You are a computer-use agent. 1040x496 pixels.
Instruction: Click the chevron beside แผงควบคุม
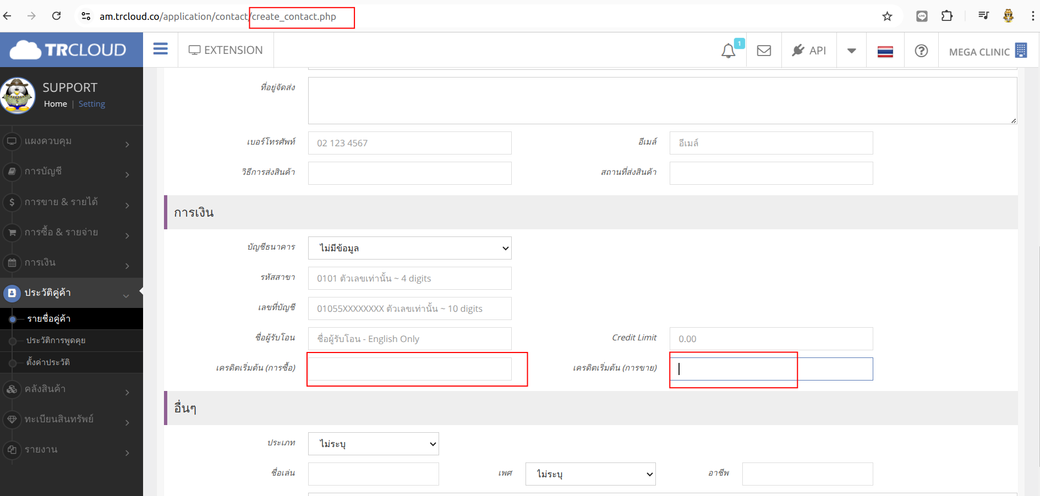[127, 145]
